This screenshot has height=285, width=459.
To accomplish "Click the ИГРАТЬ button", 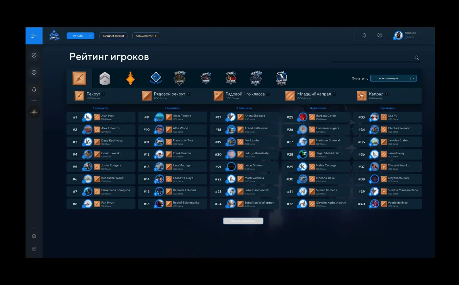I will point(78,36).
